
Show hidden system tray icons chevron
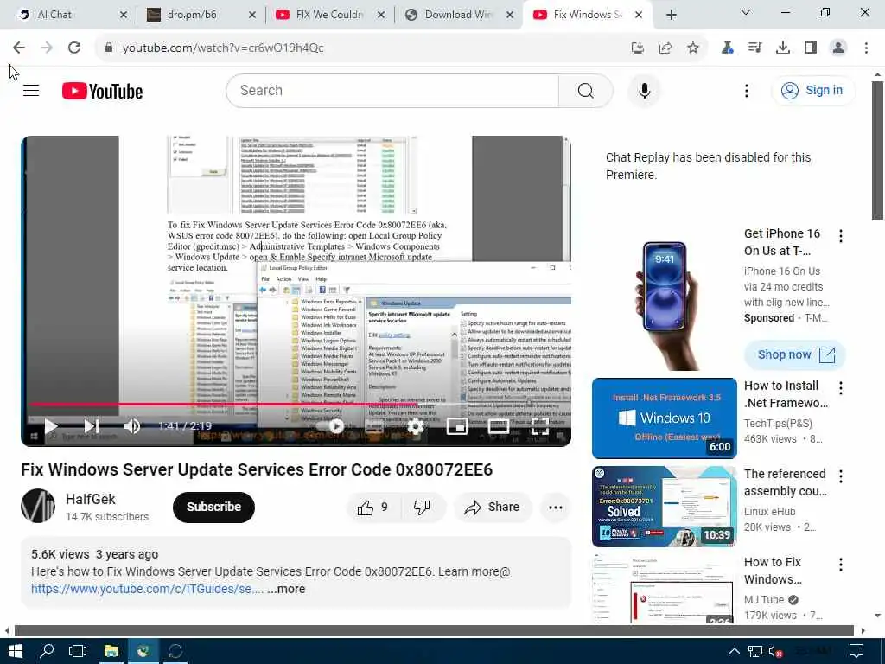pyautogui.click(x=734, y=651)
